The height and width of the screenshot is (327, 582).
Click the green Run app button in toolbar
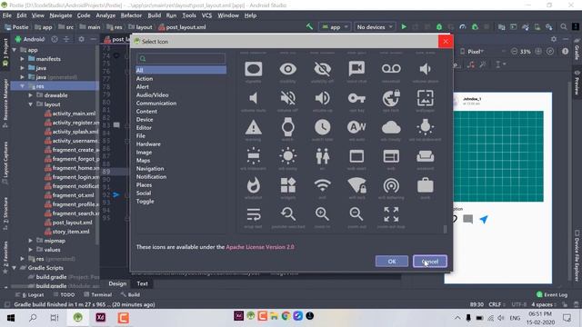click(x=404, y=27)
